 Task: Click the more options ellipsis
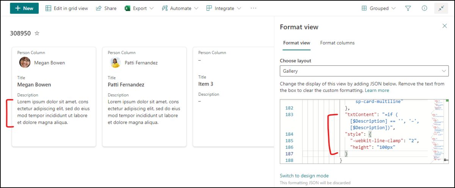254,8
